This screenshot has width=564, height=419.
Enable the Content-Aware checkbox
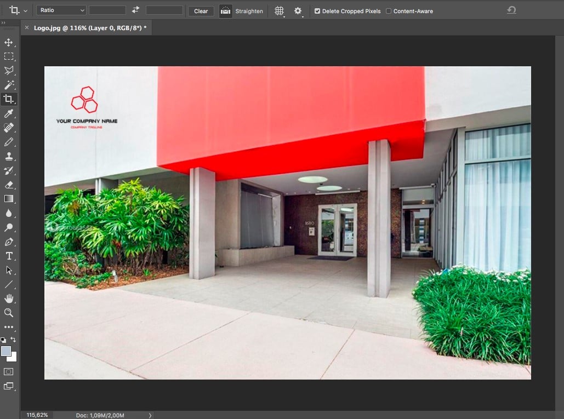coord(389,11)
